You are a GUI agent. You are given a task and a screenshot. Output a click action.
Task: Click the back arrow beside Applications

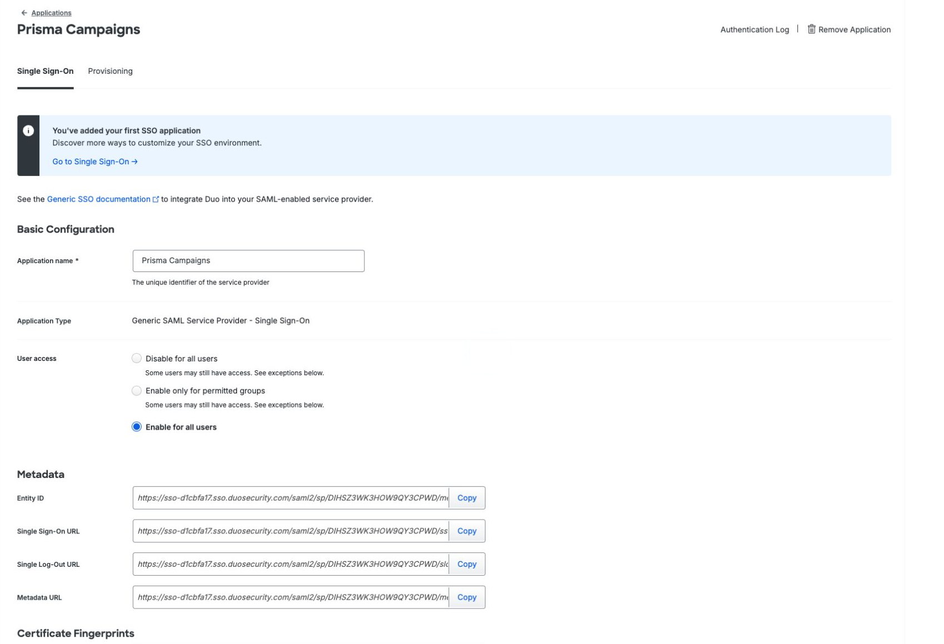click(x=24, y=13)
